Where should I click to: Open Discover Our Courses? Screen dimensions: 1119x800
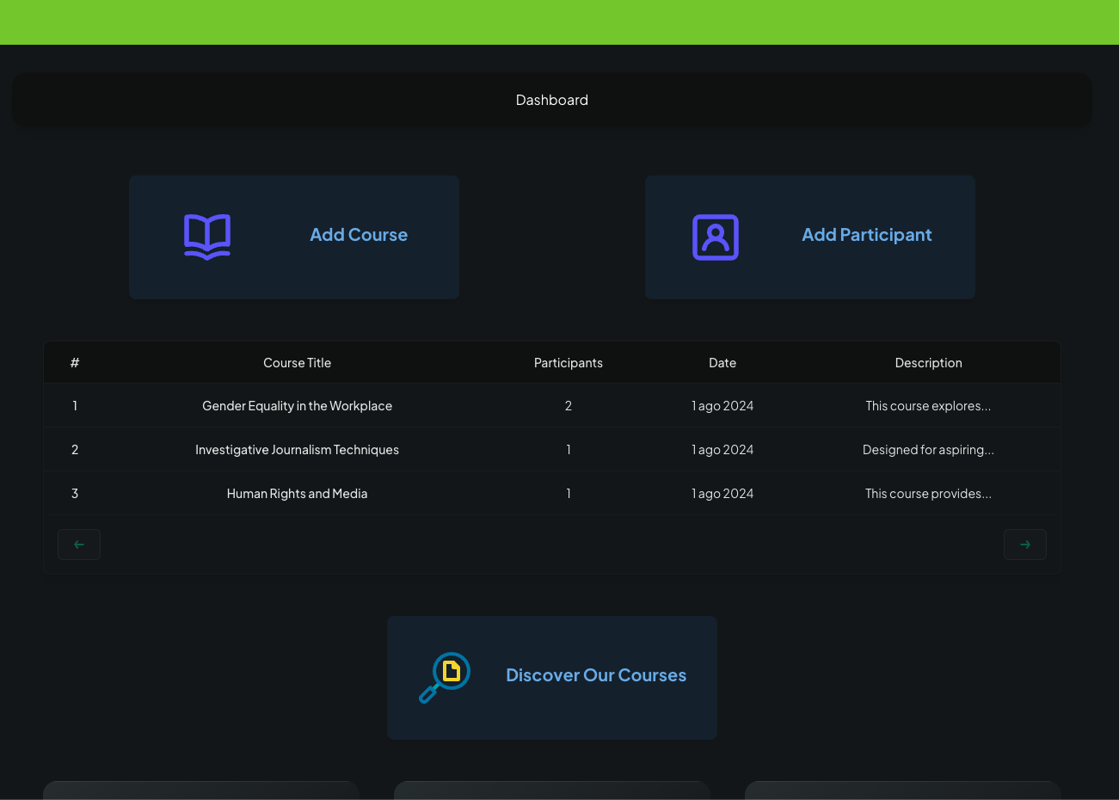click(x=551, y=677)
